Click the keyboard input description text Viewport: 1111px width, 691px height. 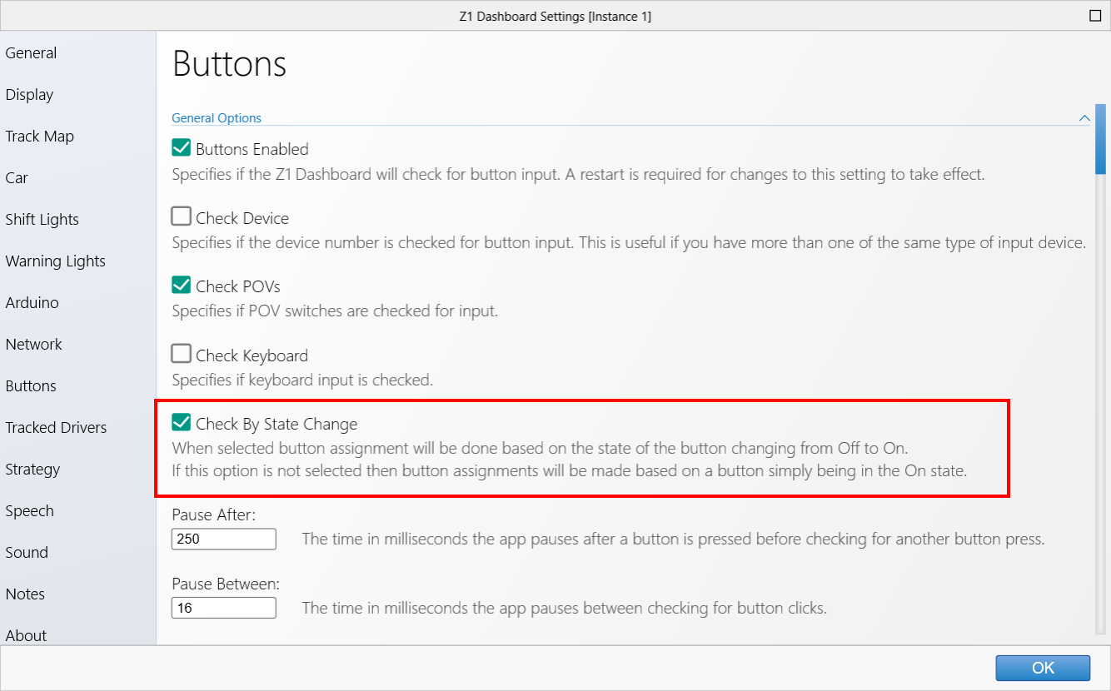pyautogui.click(x=302, y=380)
